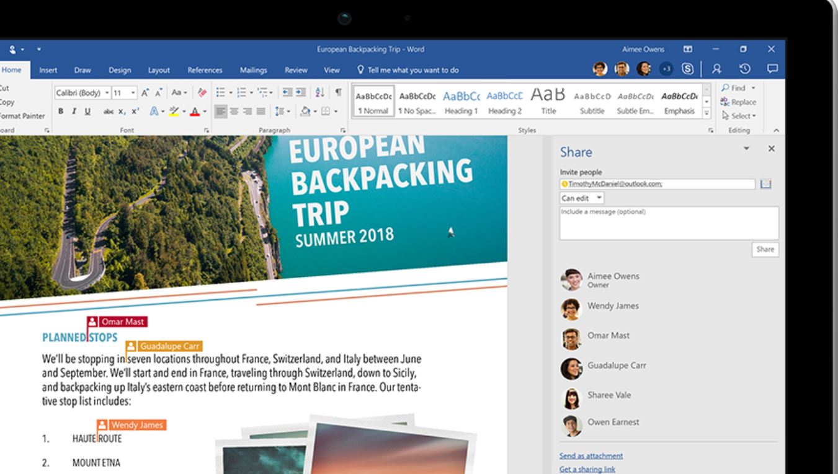
Task: Open Comments speech bubble icon
Action: coord(772,69)
